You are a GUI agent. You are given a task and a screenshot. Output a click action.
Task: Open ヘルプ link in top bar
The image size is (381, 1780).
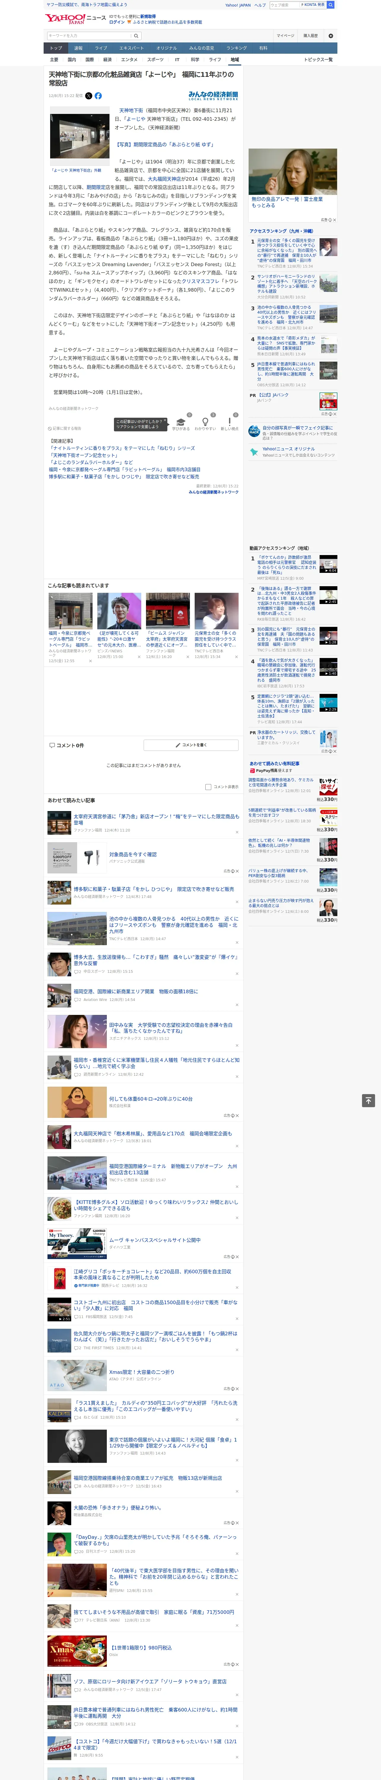tap(260, 5)
